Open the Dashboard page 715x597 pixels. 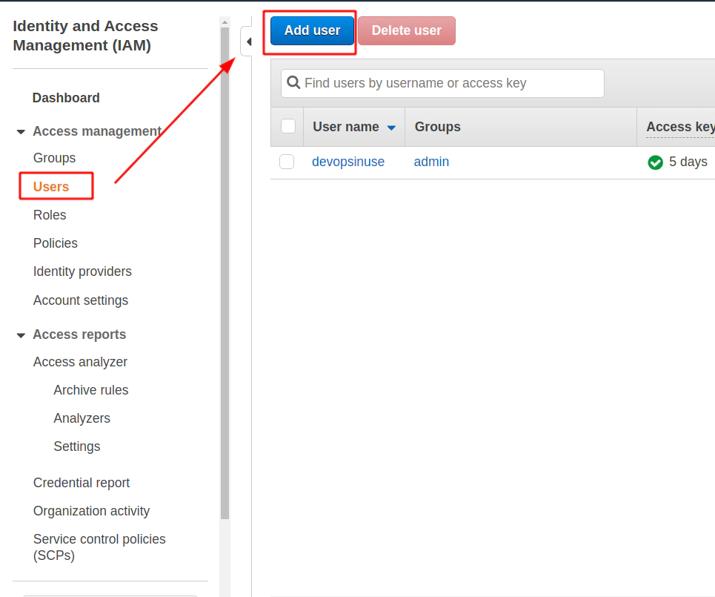66,98
